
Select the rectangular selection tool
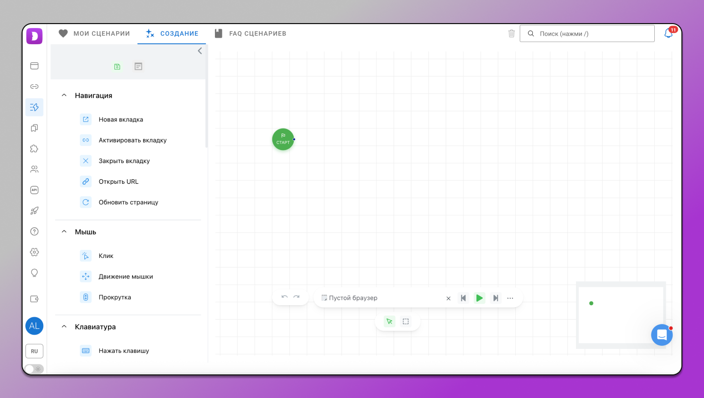click(x=406, y=322)
